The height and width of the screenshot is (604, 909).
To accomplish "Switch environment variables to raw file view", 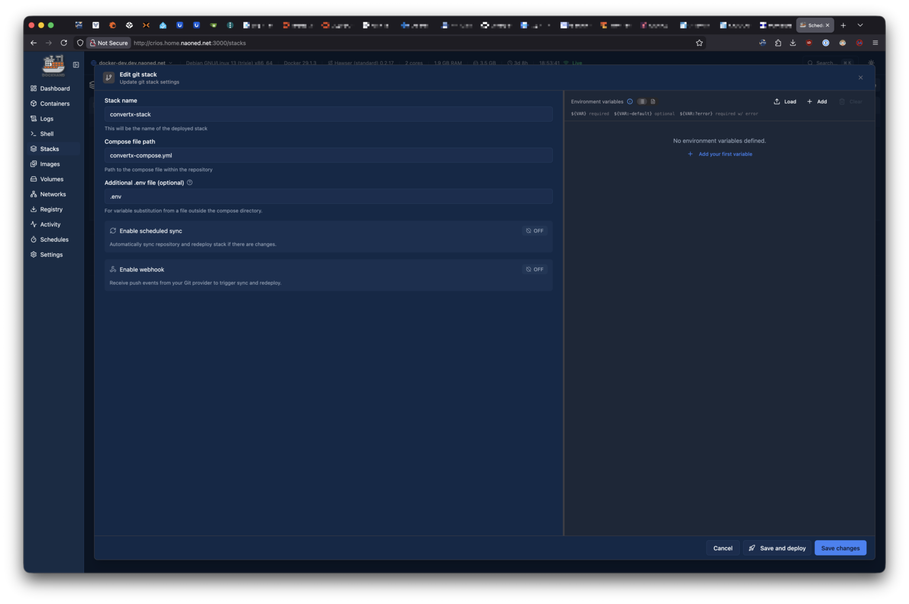I will [x=653, y=102].
